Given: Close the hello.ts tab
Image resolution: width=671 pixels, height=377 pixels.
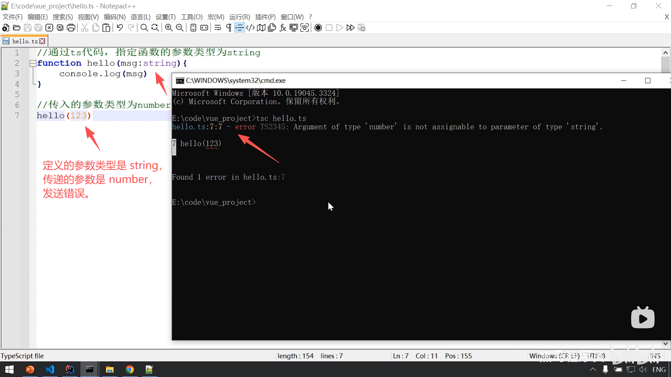Looking at the screenshot, I should coord(42,41).
